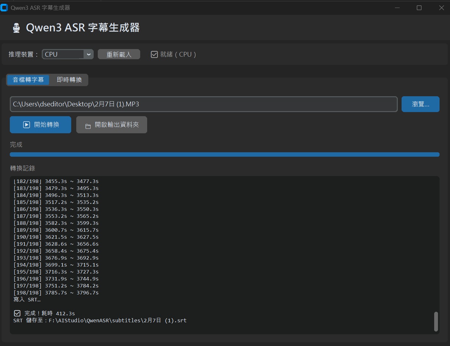This screenshot has width=450, height=346.
Task: Click the 轉換記錄 section label
Action: pyautogui.click(x=22, y=168)
